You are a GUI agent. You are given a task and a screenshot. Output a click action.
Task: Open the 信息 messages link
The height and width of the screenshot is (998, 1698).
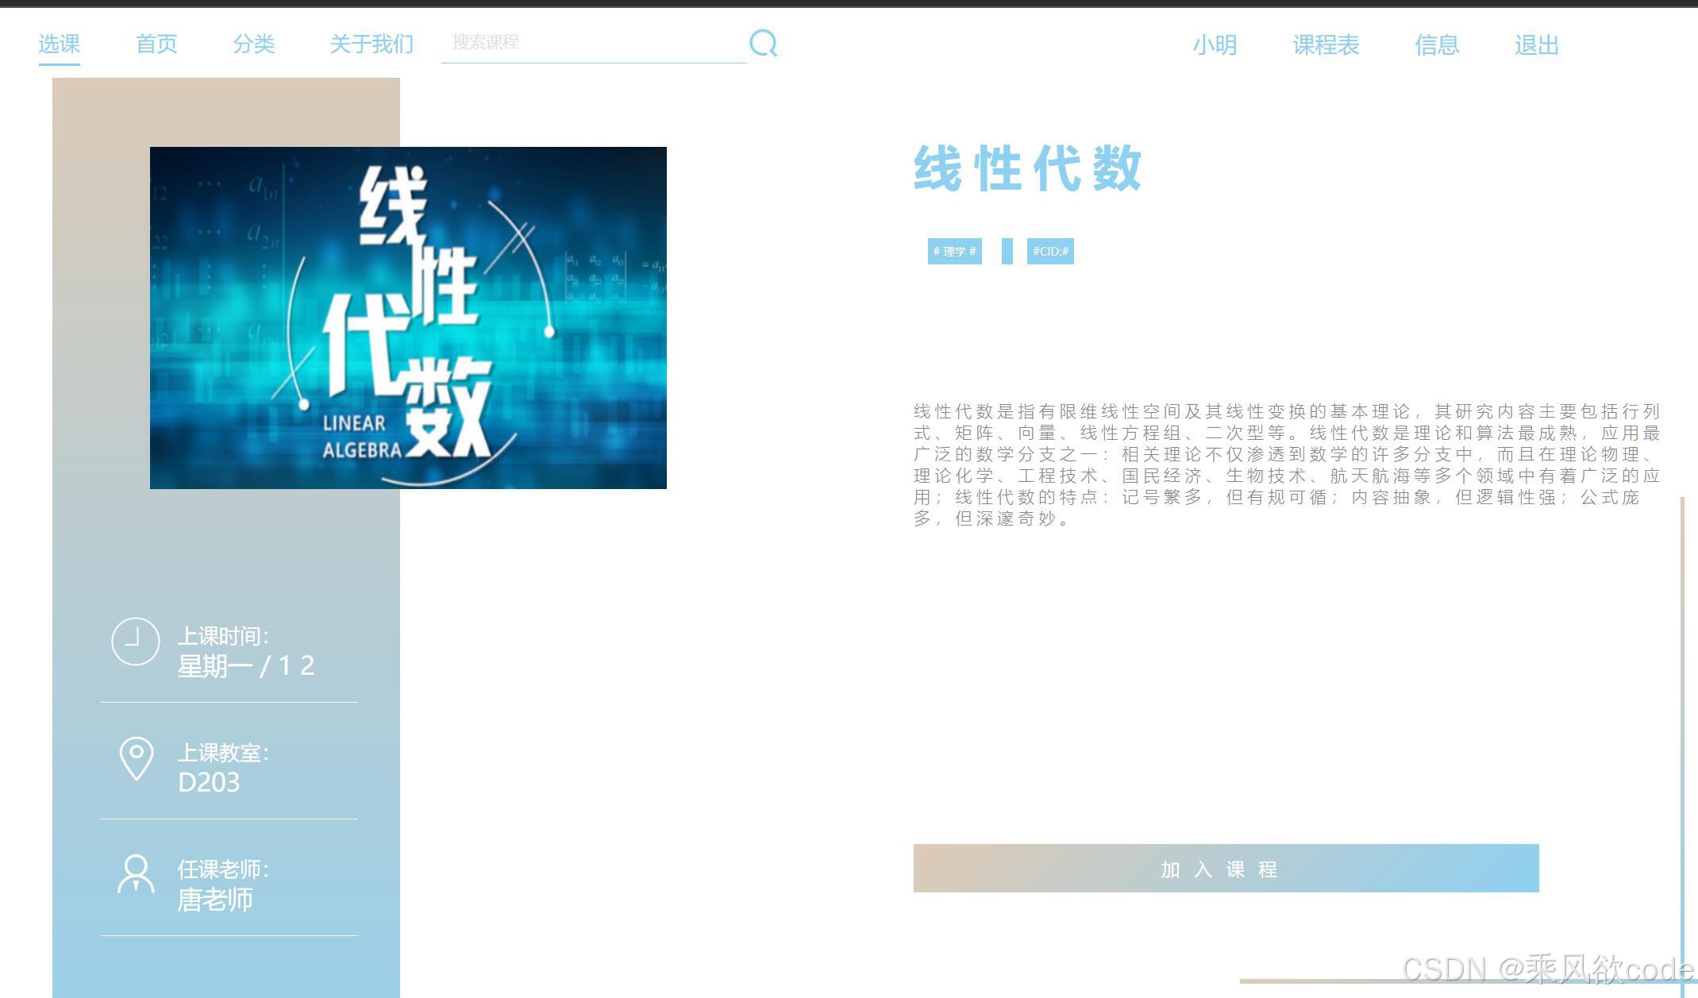pyautogui.click(x=1437, y=45)
